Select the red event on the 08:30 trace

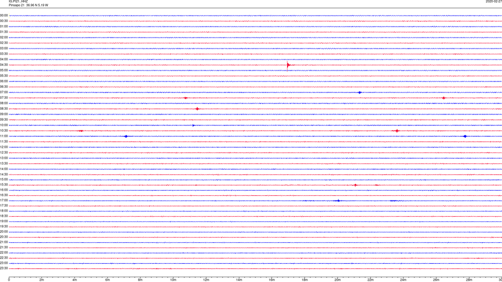click(x=197, y=109)
